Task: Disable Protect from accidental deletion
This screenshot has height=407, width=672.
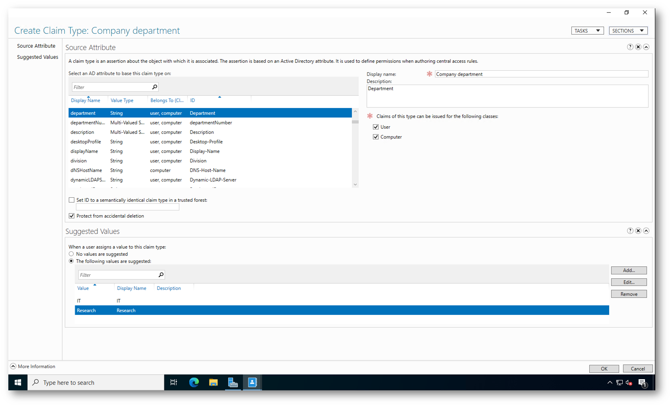Action: [72, 216]
